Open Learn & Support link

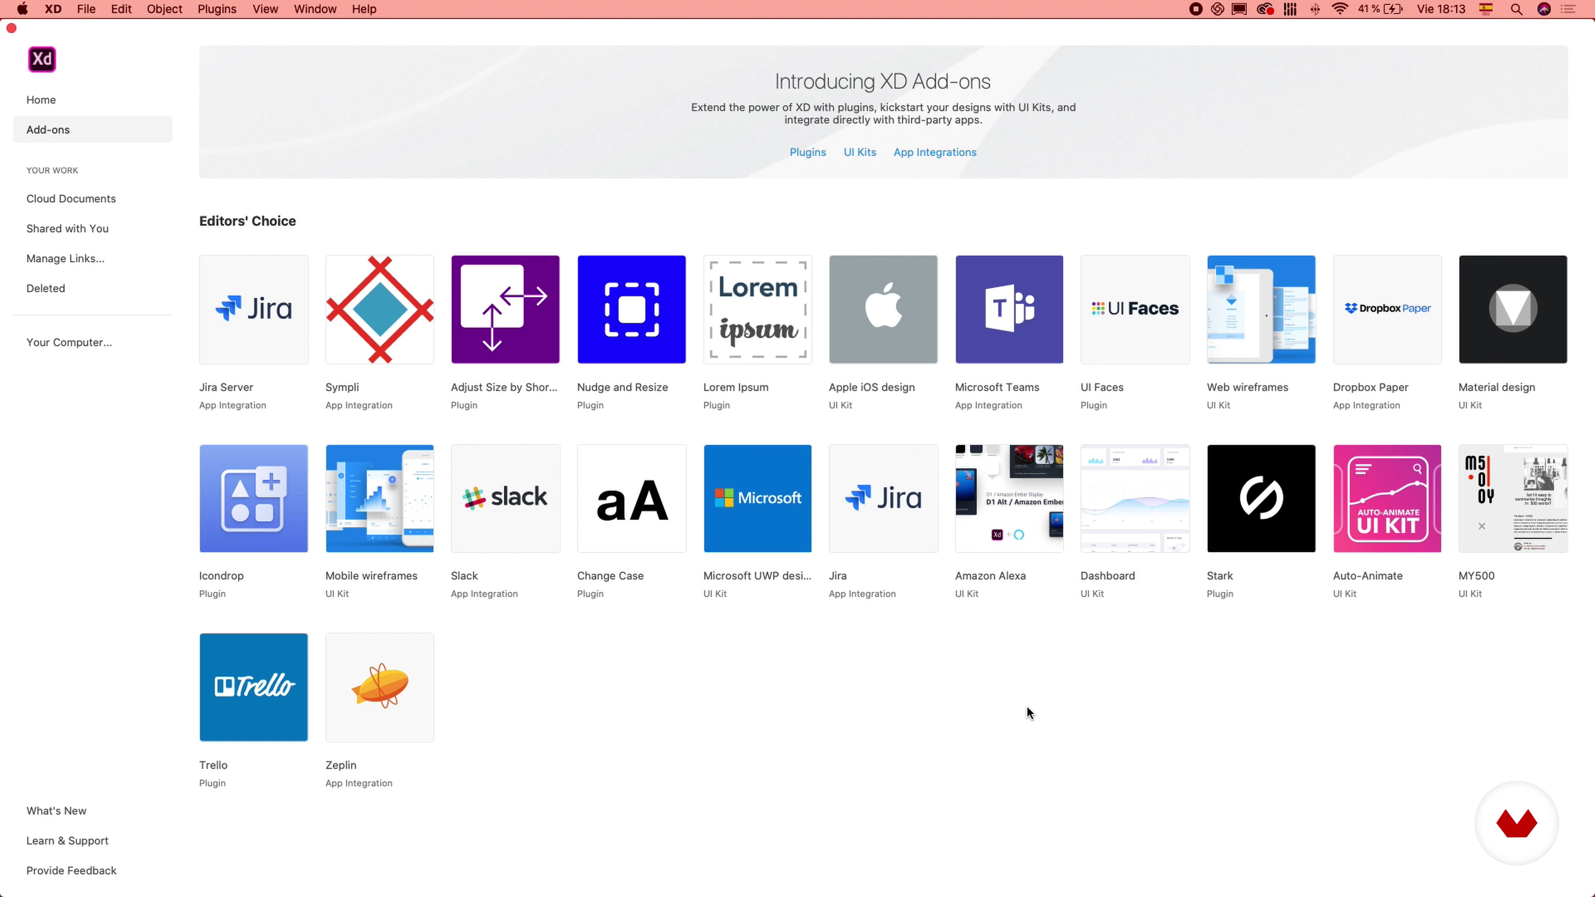(67, 841)
